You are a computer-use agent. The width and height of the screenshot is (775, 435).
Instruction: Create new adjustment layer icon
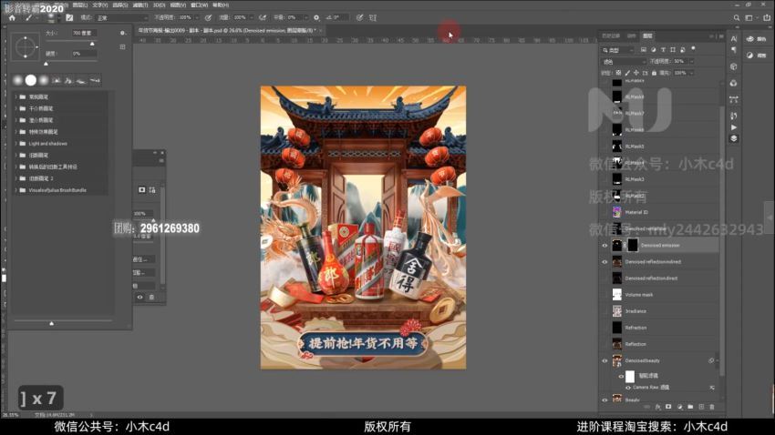tap(679, 407)
